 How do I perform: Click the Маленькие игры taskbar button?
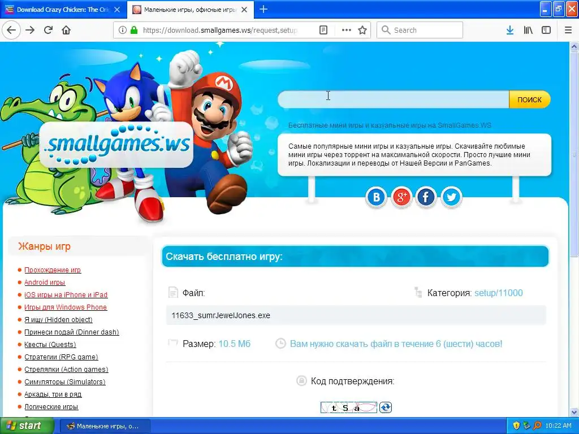(105, 426)
